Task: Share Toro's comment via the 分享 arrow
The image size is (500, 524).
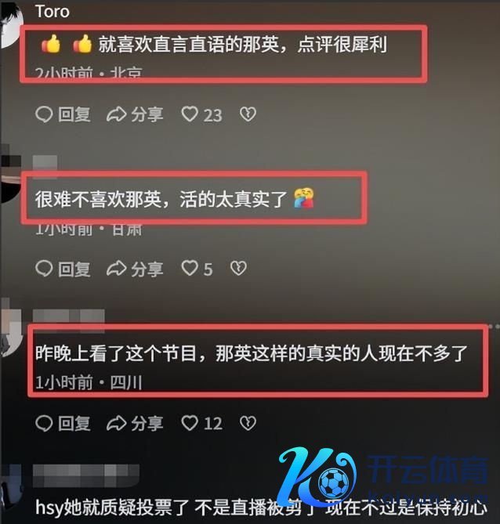Action: pos(135,114)
